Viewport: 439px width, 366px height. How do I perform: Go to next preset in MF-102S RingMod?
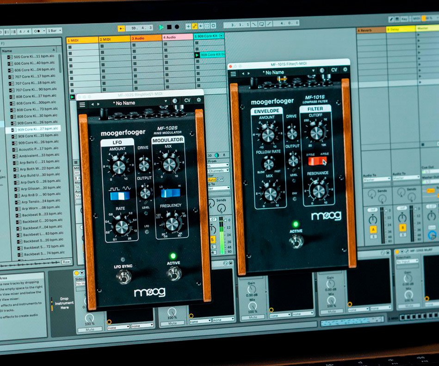98,104
